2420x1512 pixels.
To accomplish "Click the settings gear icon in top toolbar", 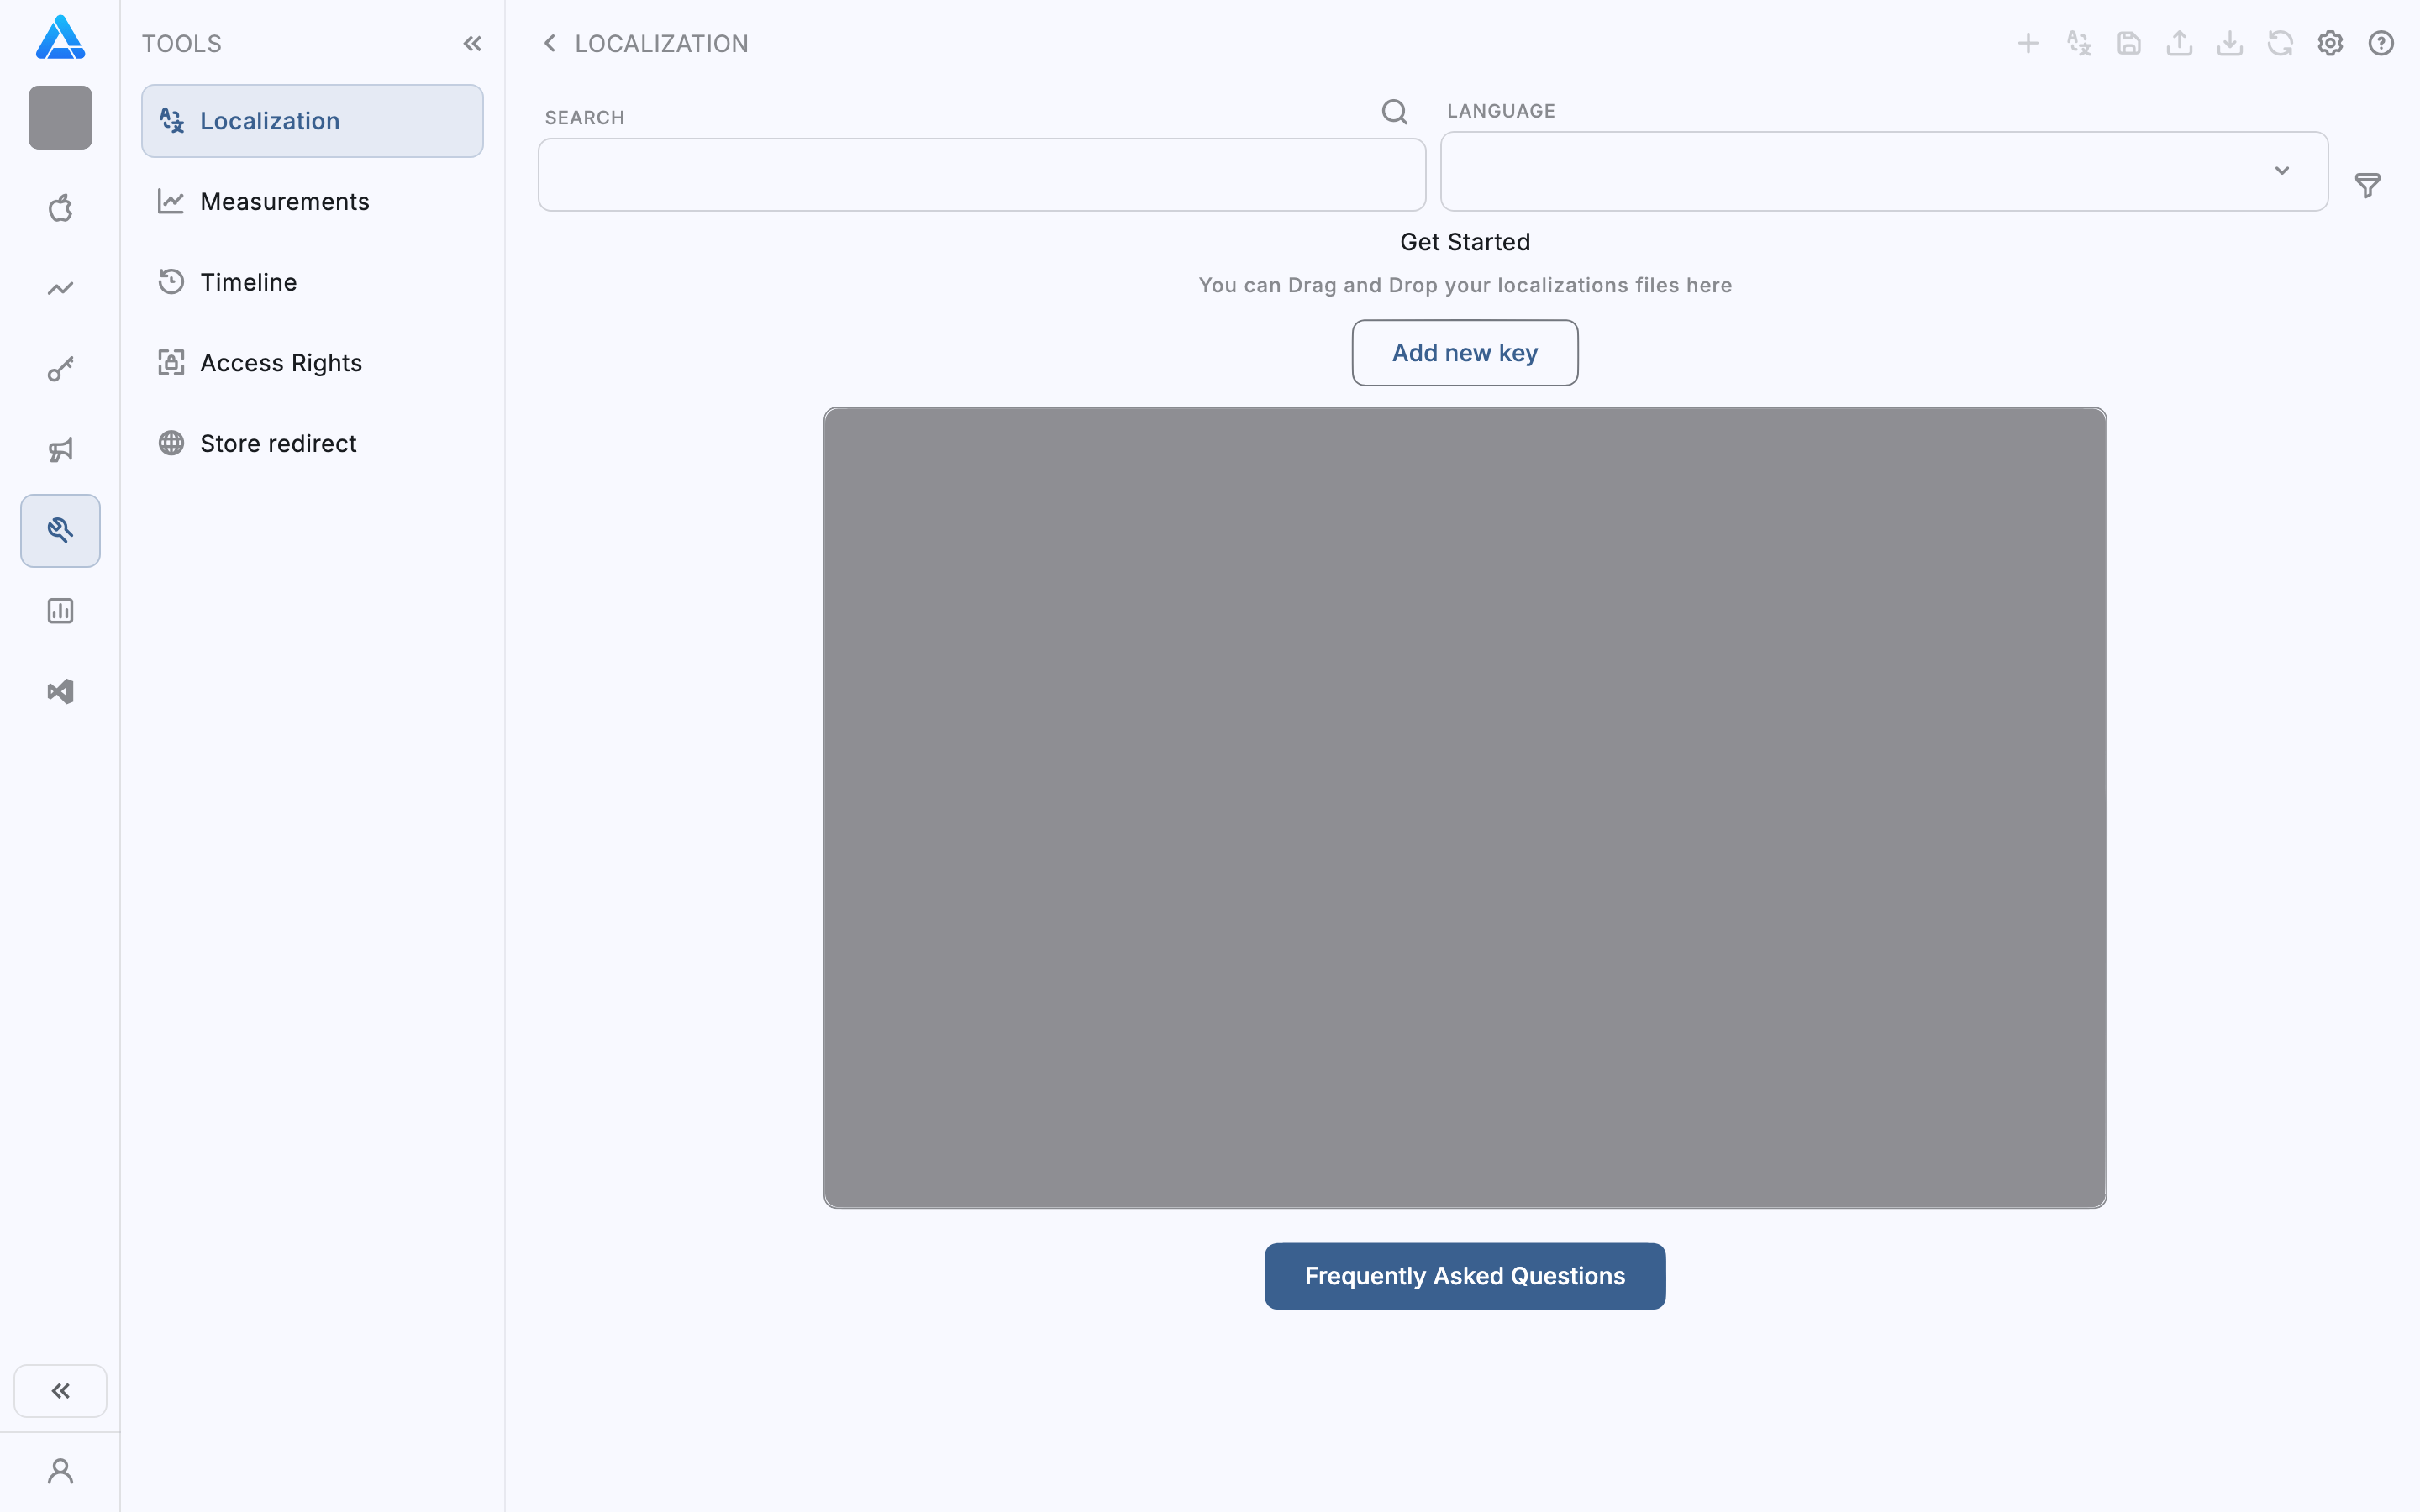I will tap(2330, 43).
